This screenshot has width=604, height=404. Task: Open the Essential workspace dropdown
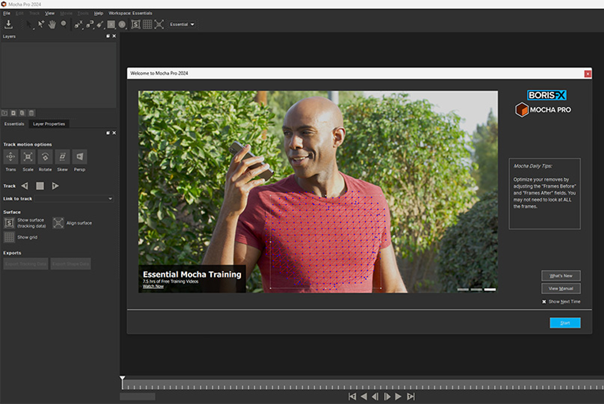click(x=182, y=24)
